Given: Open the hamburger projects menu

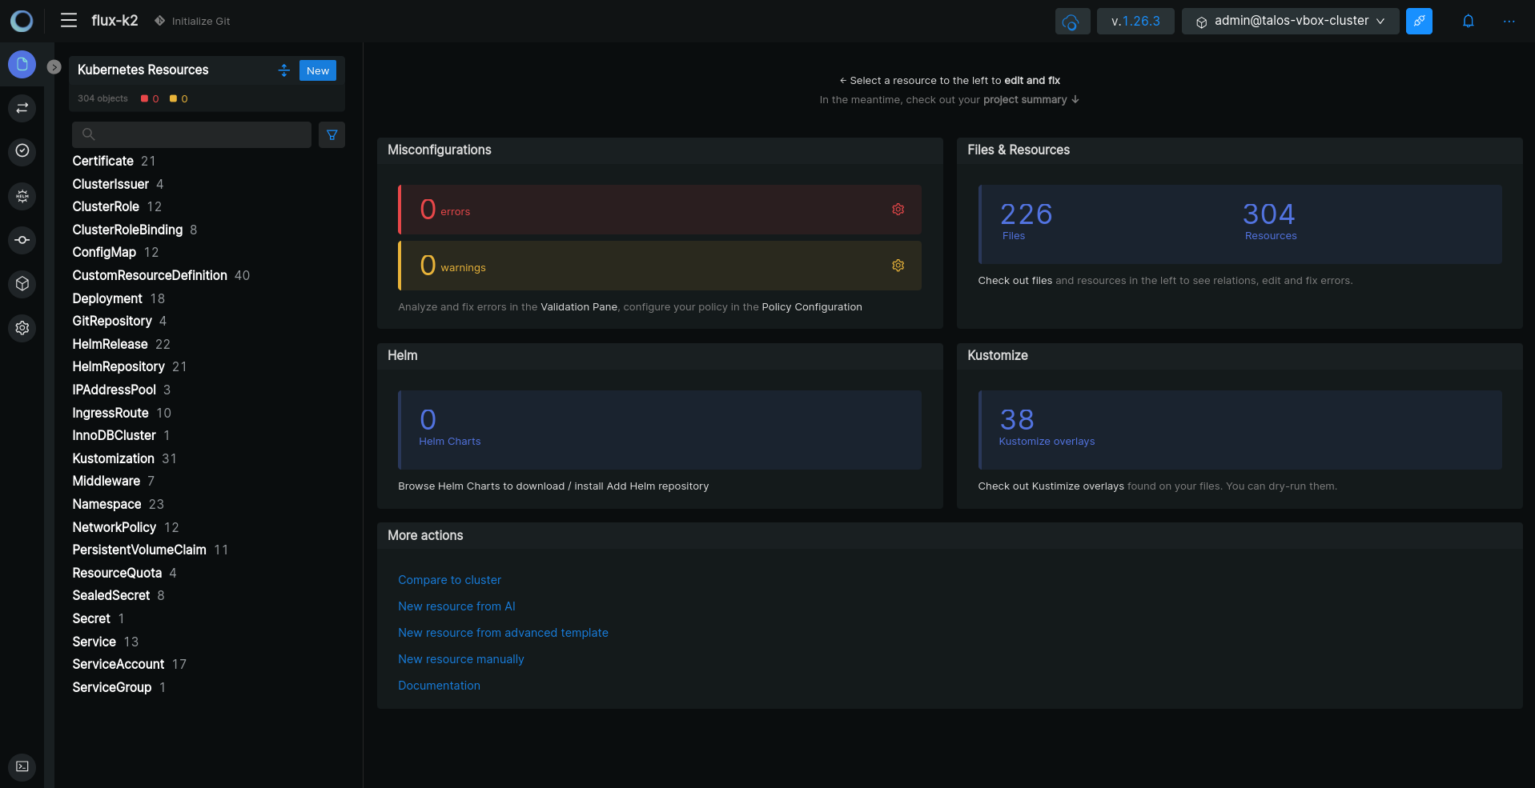Looking at the screenshot, I should coord(69,21).
